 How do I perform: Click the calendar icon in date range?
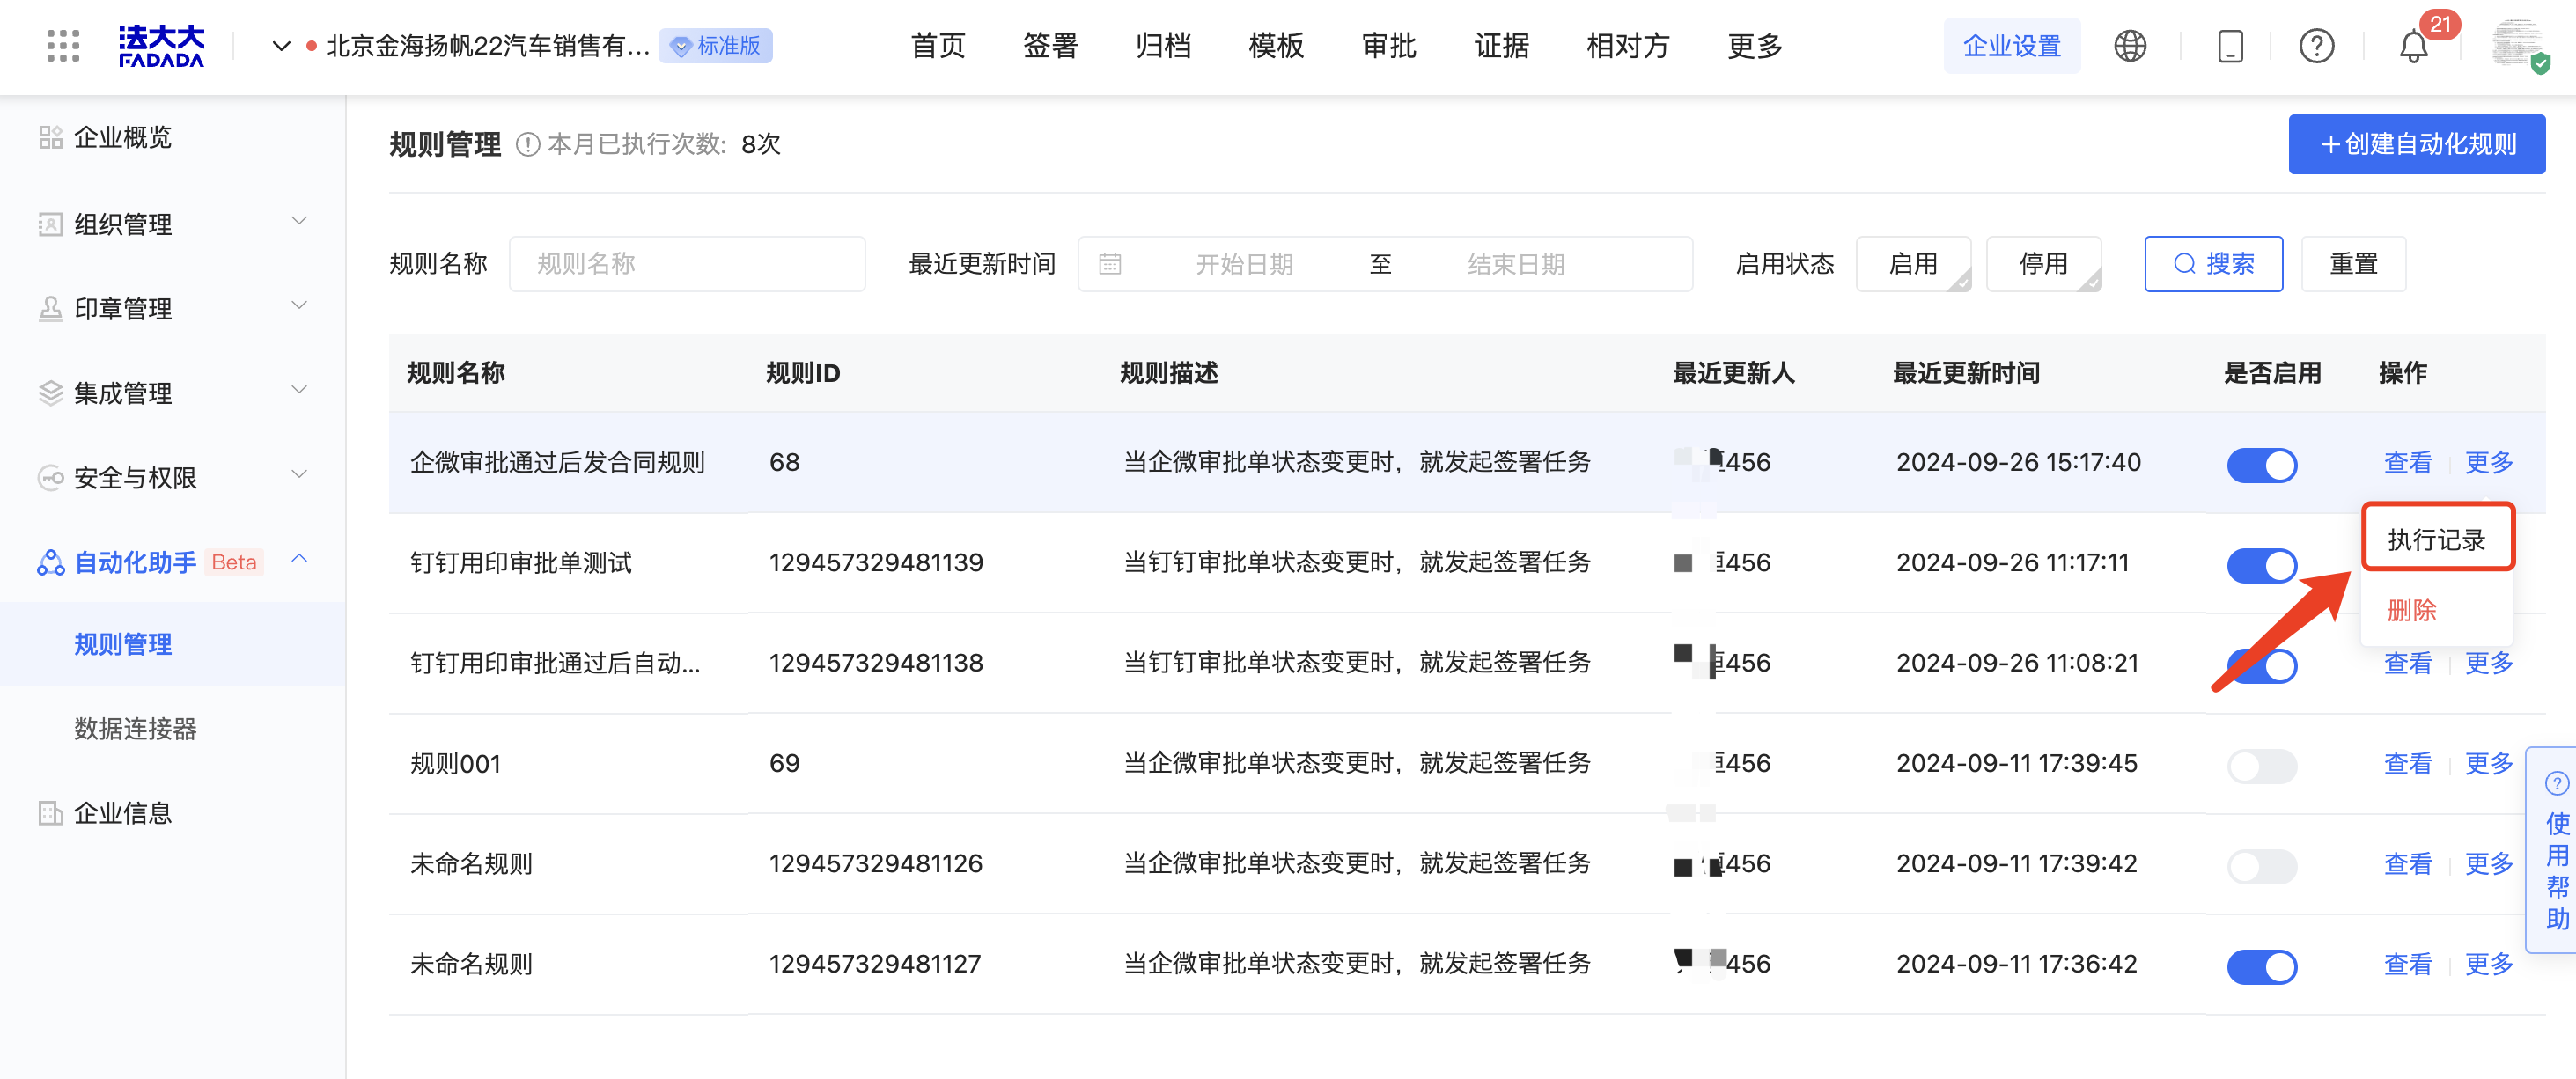(1109, 264)
